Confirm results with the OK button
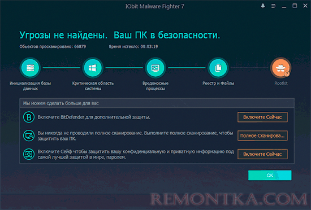The height and width of the screenshot is (210, 311). point(270,175)
